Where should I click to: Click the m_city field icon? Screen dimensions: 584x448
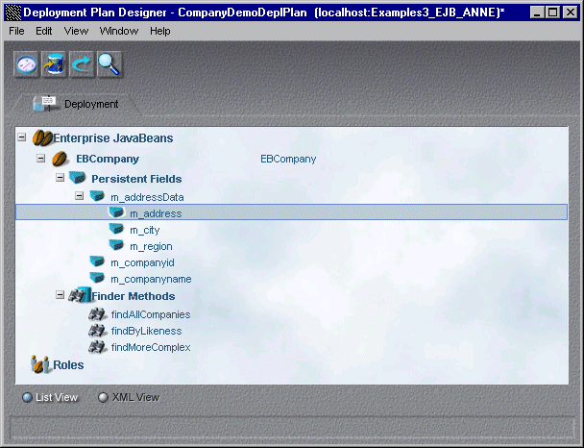tap(116, 229)
